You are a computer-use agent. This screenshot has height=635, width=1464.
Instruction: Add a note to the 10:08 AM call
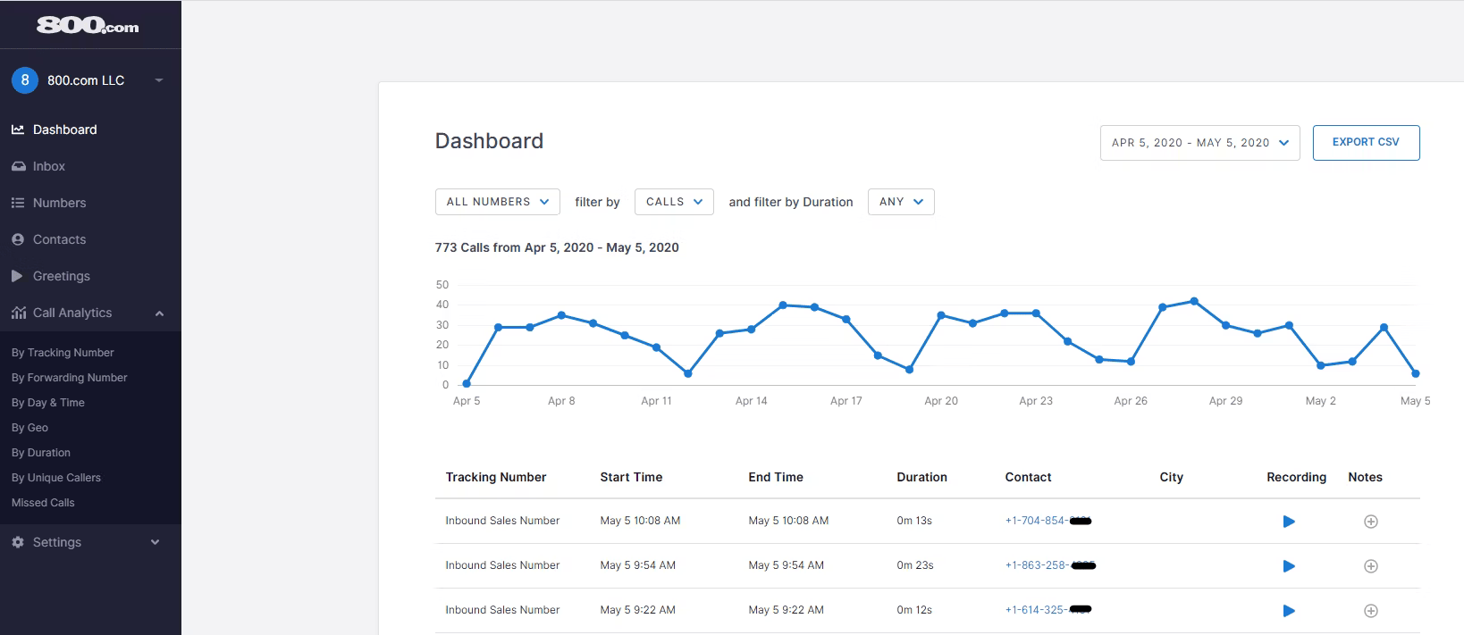click(1370, 522)
